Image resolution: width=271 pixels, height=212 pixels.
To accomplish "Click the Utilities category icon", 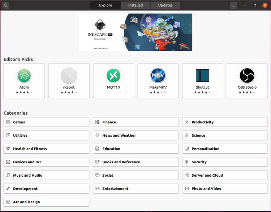I will [8, 135].
